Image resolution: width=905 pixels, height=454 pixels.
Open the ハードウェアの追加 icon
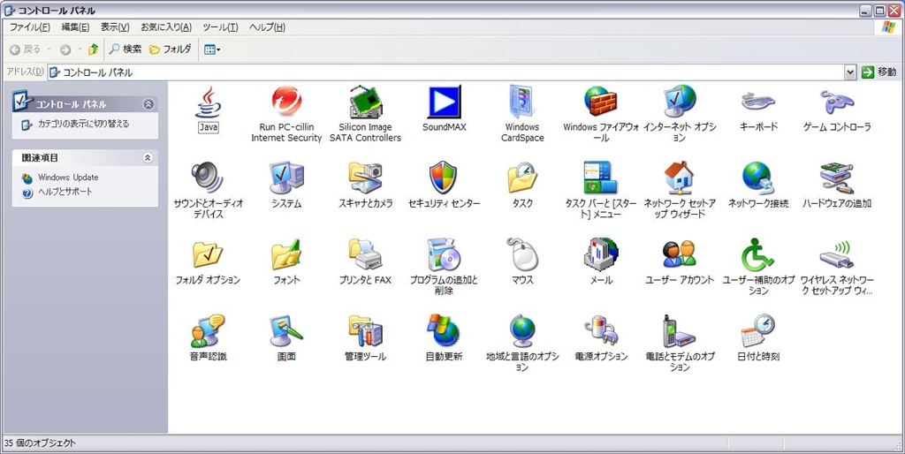pyautogui.click(x=837, y=178)
